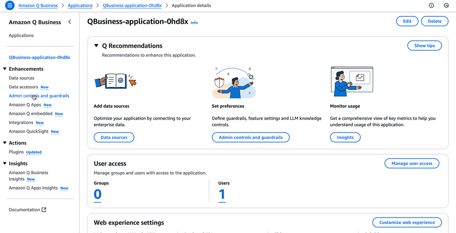
Task: Select Plugins in the sidebar
Action: tap(16, 152)
